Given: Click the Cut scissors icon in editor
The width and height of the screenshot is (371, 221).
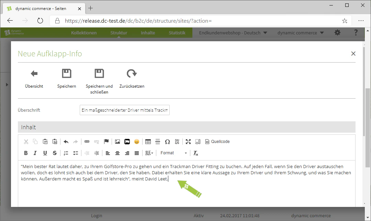Looking at the screenshot, I should 26,142.
